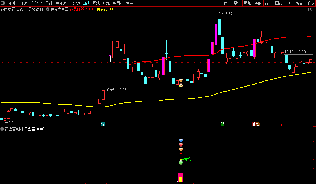
Task: Click the 跌 marker on timeline
Action: pyautogui.click(x=222, y=124)
